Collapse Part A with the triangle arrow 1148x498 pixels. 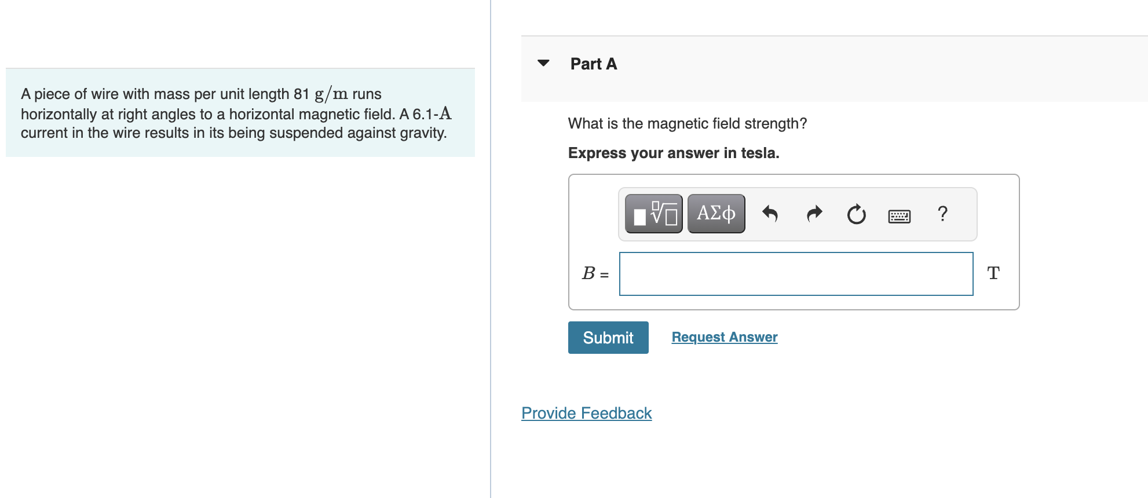(x=543, y=63)
